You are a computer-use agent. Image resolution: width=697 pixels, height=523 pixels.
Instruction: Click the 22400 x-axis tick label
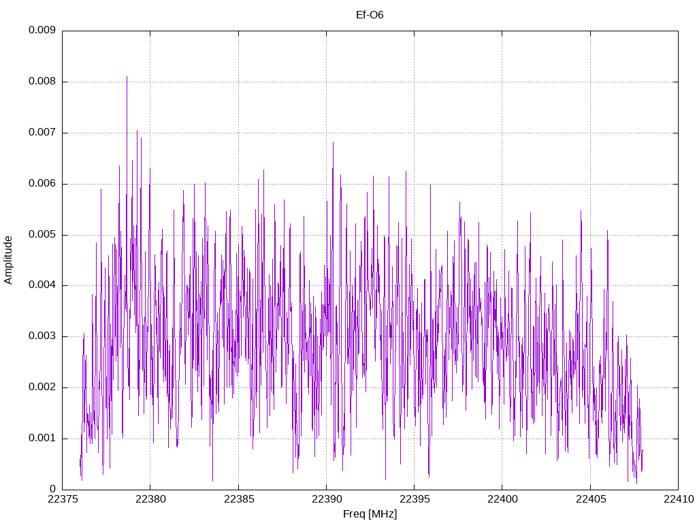coord(502,499)
